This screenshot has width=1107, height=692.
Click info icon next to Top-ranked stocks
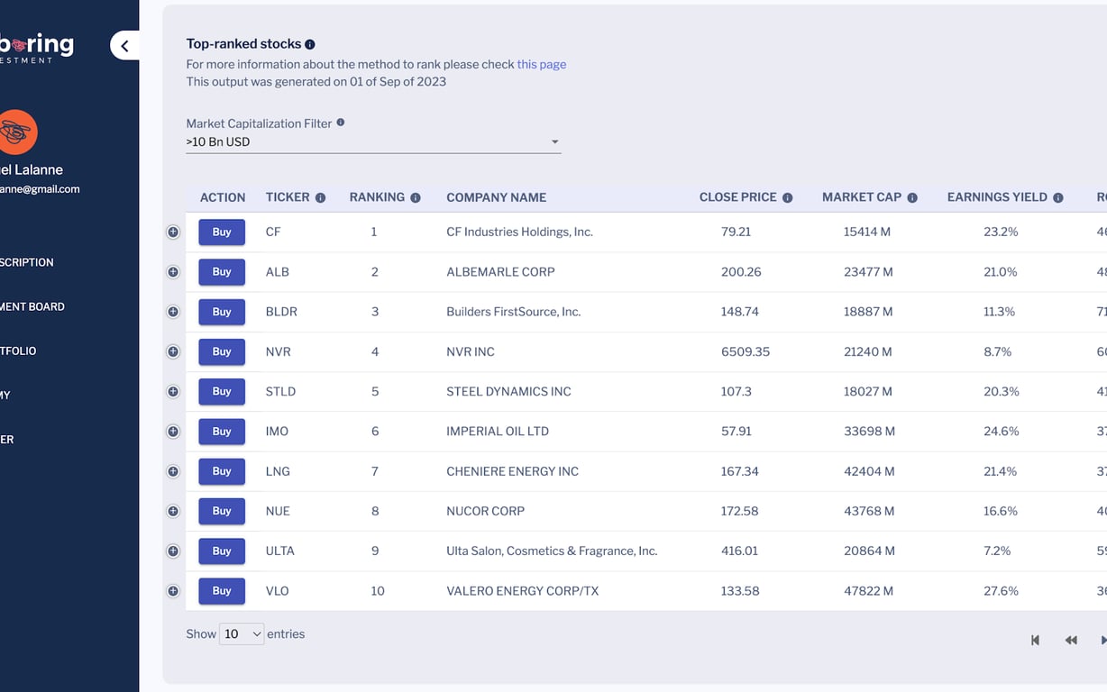(x=310, y=44)
